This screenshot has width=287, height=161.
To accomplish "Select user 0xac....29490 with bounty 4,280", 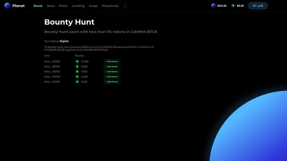I will 52,77.
